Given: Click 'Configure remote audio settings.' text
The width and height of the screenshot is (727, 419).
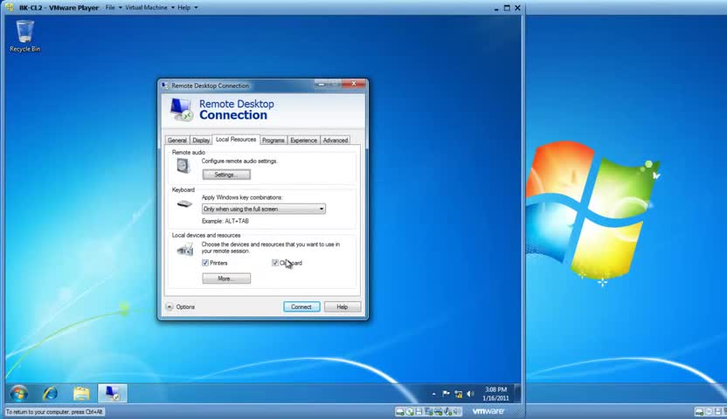Looking at the screenshot, I should (239, 161).
